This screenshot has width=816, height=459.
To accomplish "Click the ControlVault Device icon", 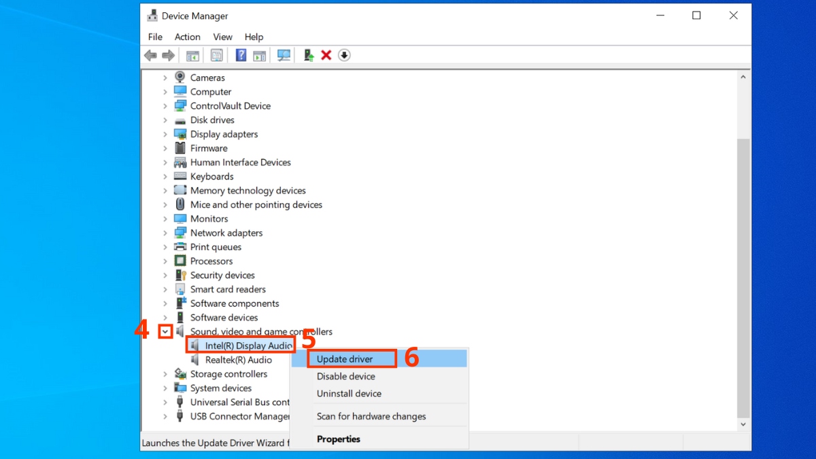I will point(180,106).
